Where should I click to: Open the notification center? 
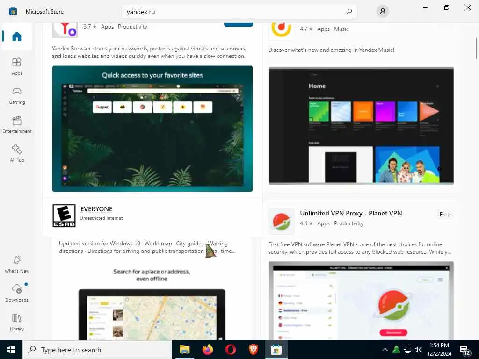pos(464,351)
